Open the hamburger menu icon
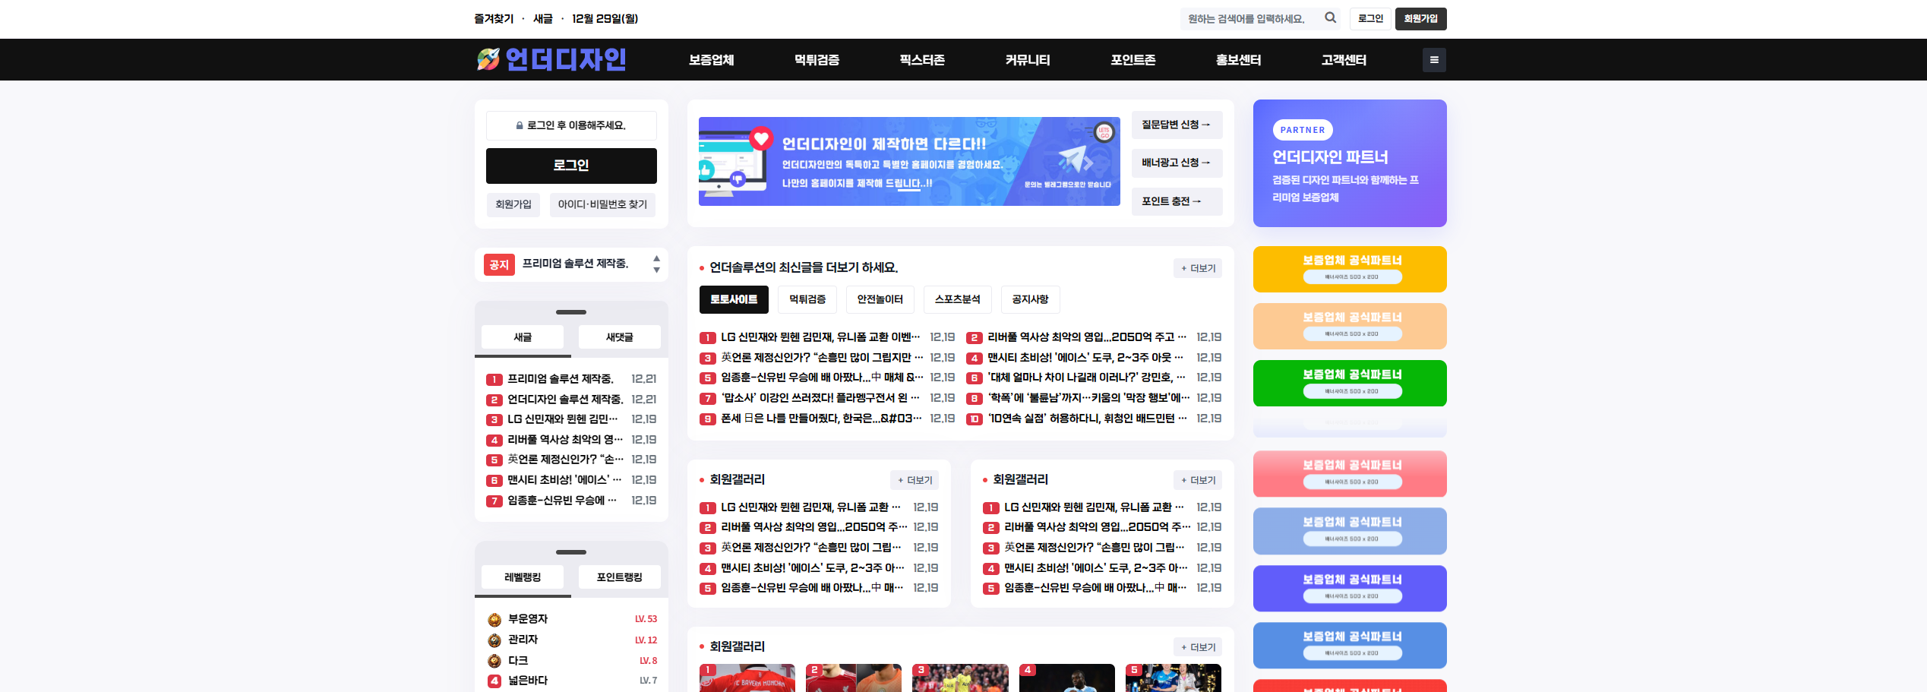The width and height of the screenshot is (1927, 692). pos(1433,60)
